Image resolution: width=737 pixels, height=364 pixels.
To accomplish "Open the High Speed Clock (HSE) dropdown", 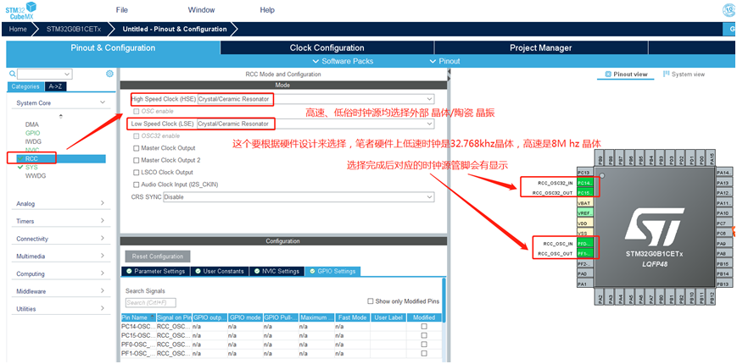I will coord(315,99).
